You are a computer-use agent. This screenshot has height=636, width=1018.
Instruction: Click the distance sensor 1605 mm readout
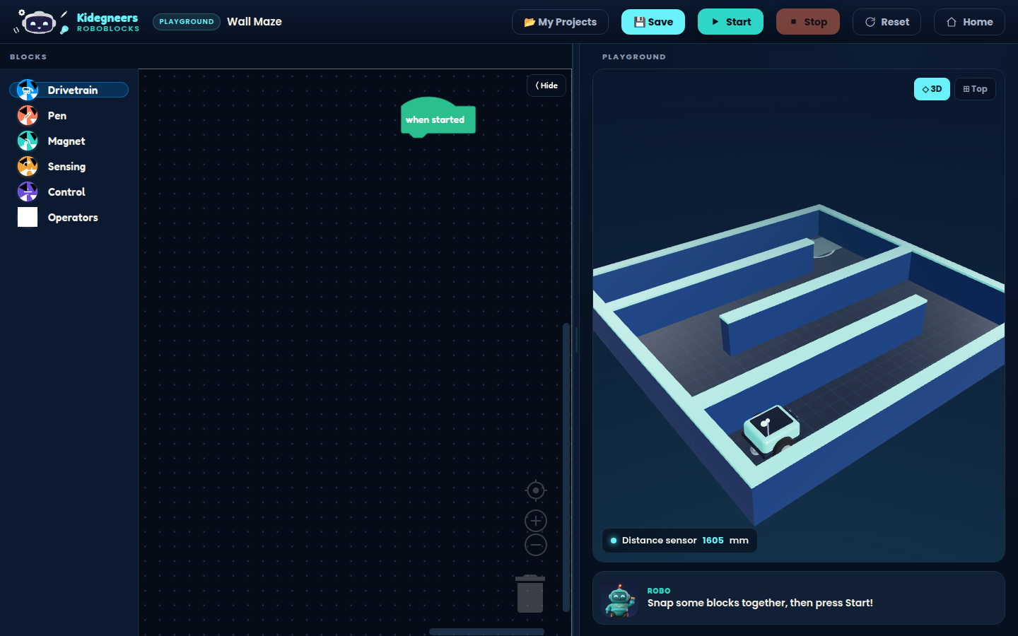coord(679,541)
